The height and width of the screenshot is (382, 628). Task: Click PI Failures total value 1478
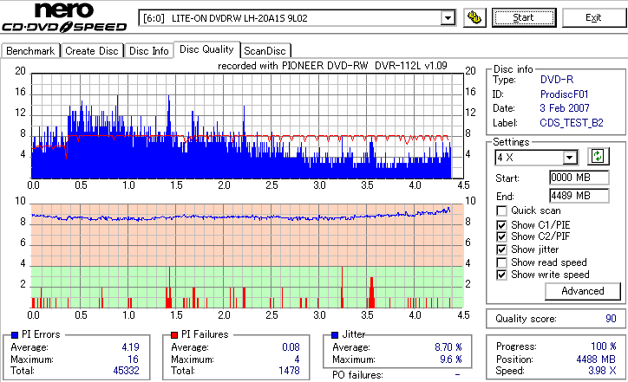coord(289,371)
